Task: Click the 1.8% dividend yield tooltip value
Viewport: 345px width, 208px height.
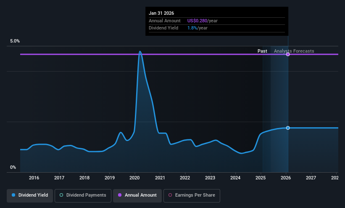Action: pos(192,28)
